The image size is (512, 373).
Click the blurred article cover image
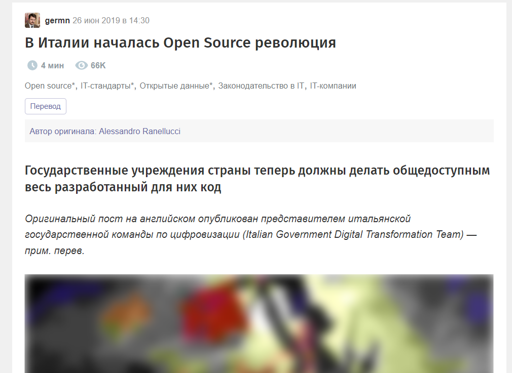[259, 324]
